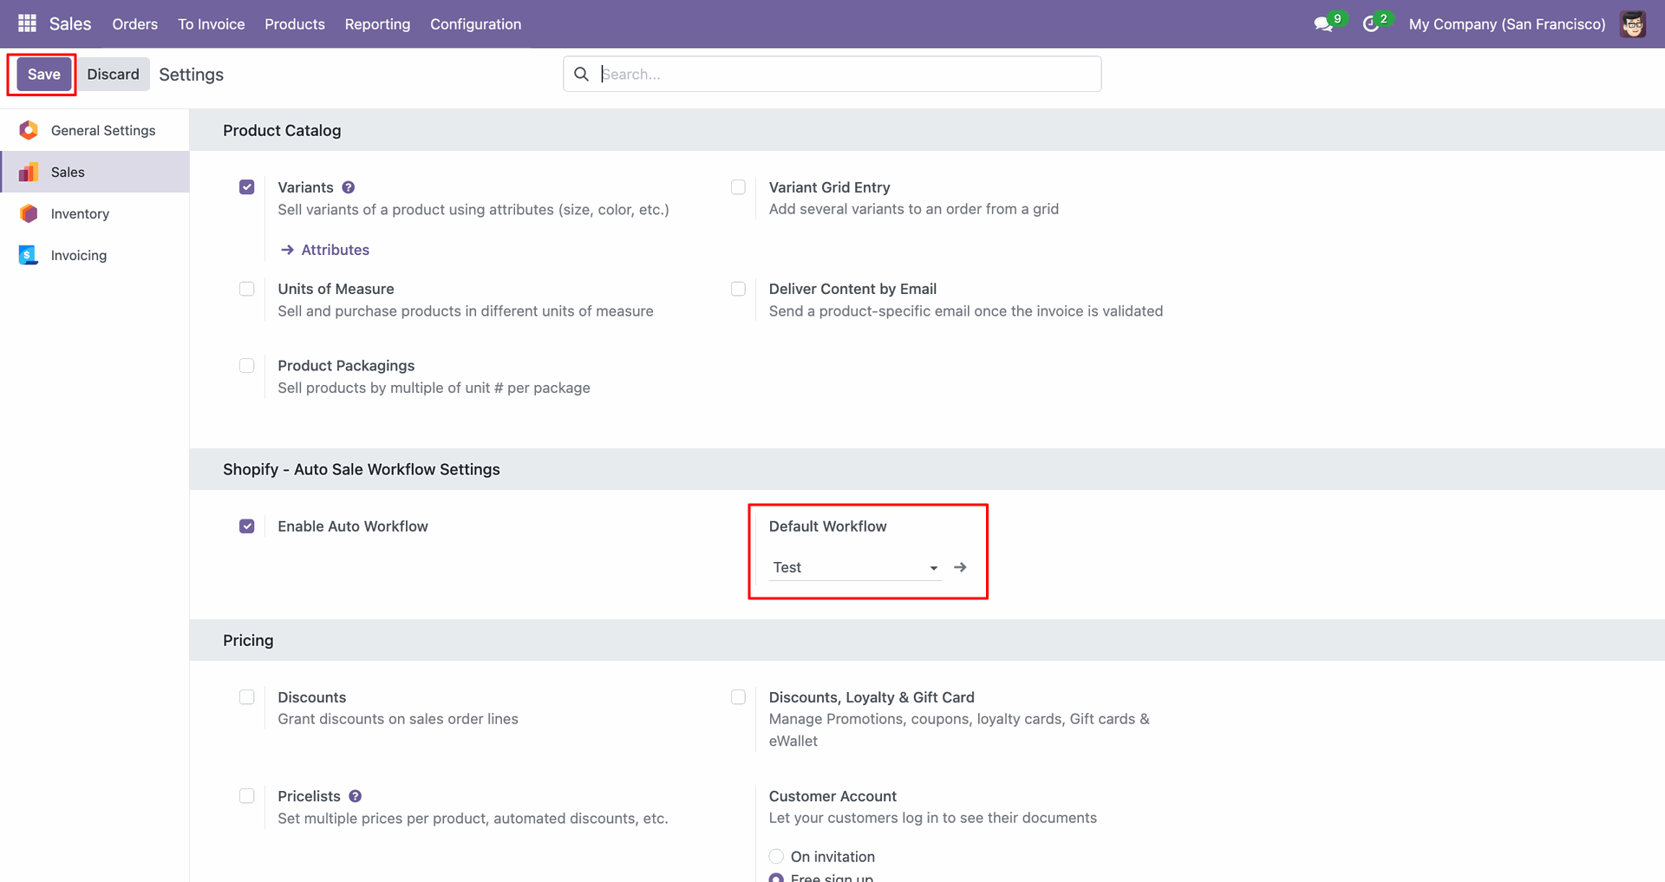Open the activities clock icon
Image resolution: width=1665 pixels, height=882 pixels.
click(1371, 24)
